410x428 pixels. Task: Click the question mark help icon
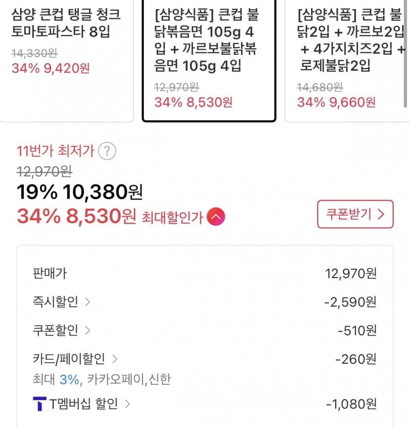(107, 151)
